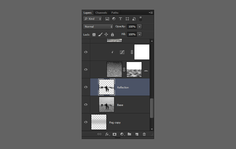
Task: Filter for pixel layers icon
Action: [x=107, y=19]
